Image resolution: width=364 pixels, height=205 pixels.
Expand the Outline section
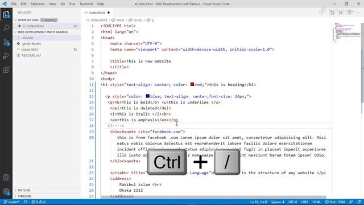[47, 190]
